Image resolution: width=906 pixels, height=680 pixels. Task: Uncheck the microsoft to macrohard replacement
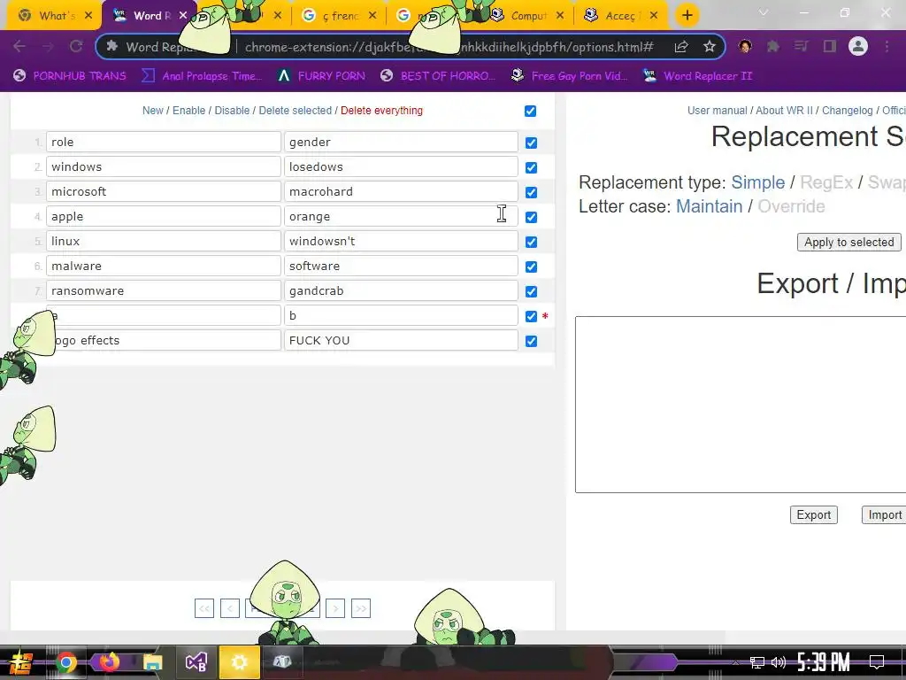click(x=531, y=192)
